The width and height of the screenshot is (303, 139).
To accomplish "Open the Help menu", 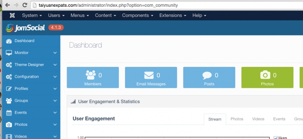I will coord(199,15).
